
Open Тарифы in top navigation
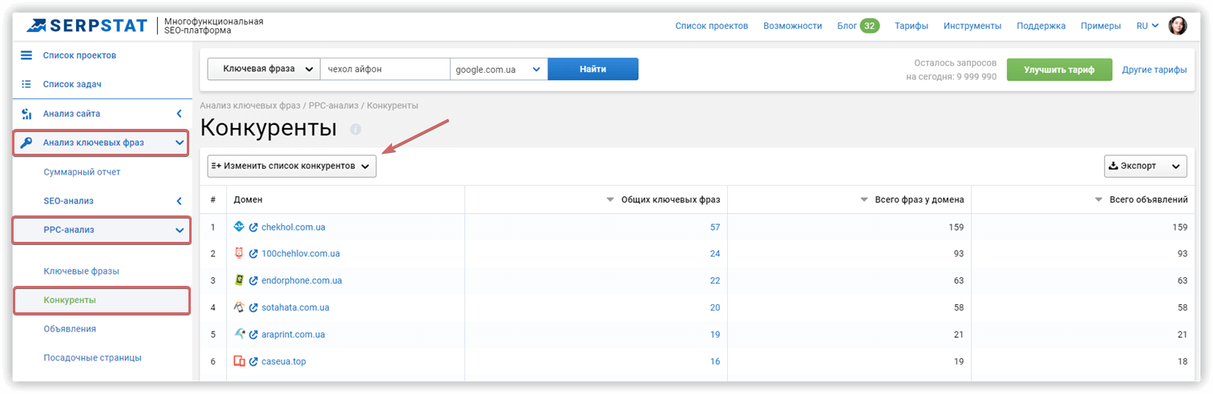tap(911, 26)
